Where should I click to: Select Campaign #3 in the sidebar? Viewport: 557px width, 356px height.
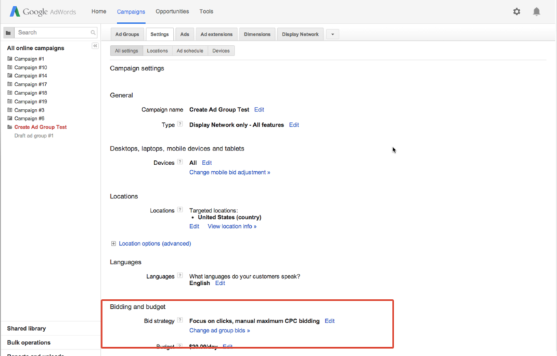(29, 110)
